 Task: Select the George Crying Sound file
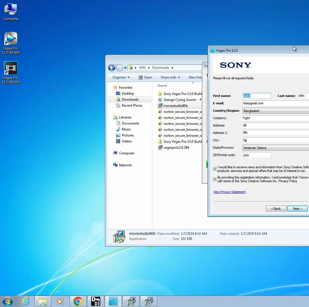point(180,100)
